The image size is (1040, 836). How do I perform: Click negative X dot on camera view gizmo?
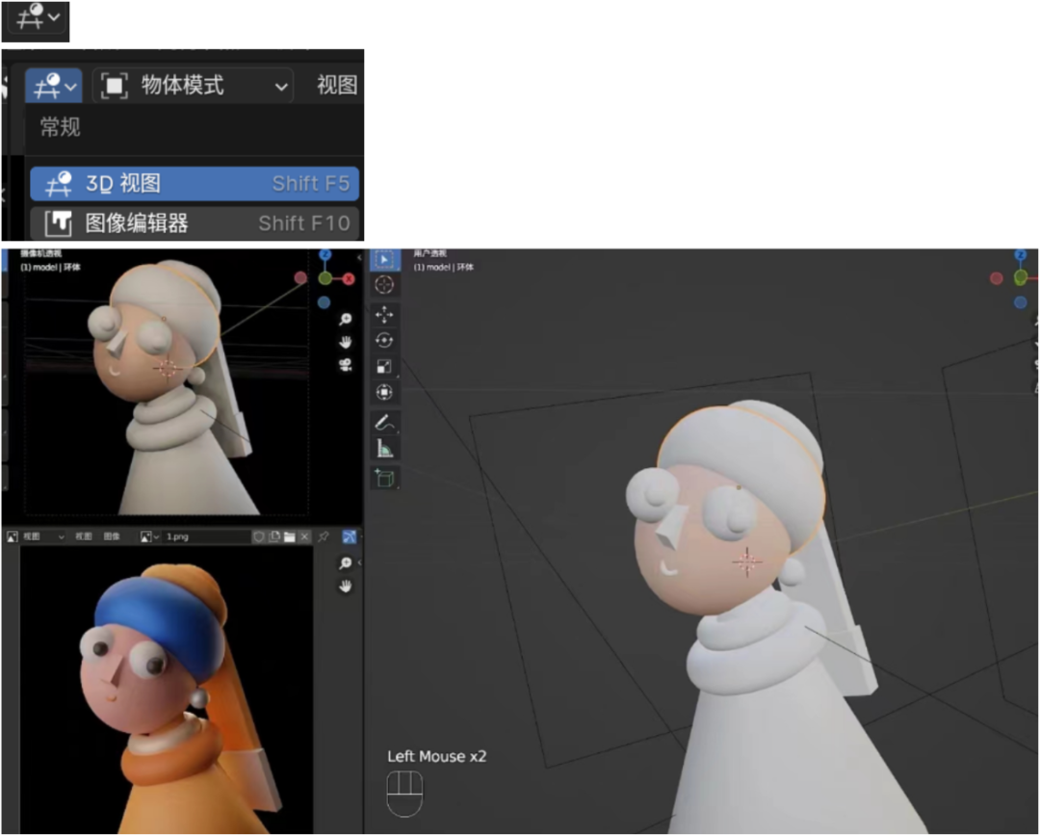300,277
